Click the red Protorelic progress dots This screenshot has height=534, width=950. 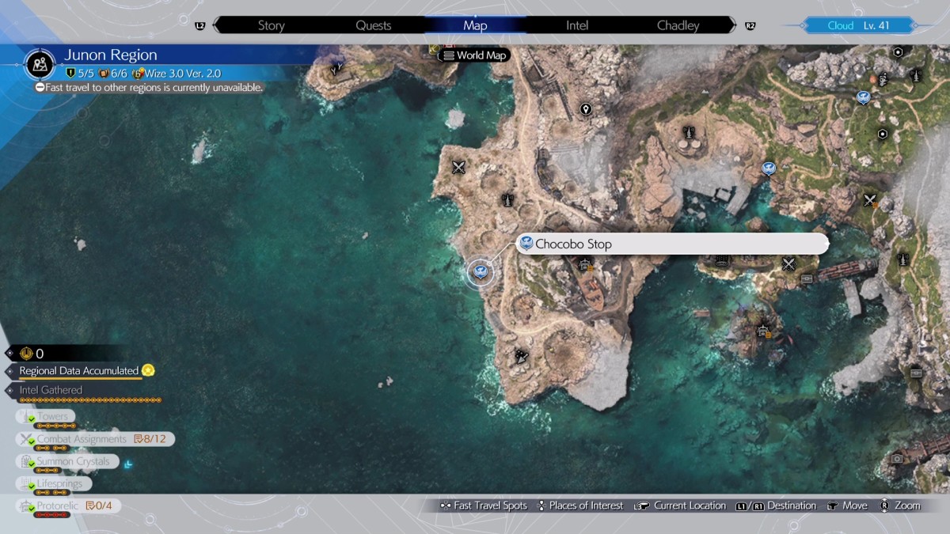click(53, 515)
